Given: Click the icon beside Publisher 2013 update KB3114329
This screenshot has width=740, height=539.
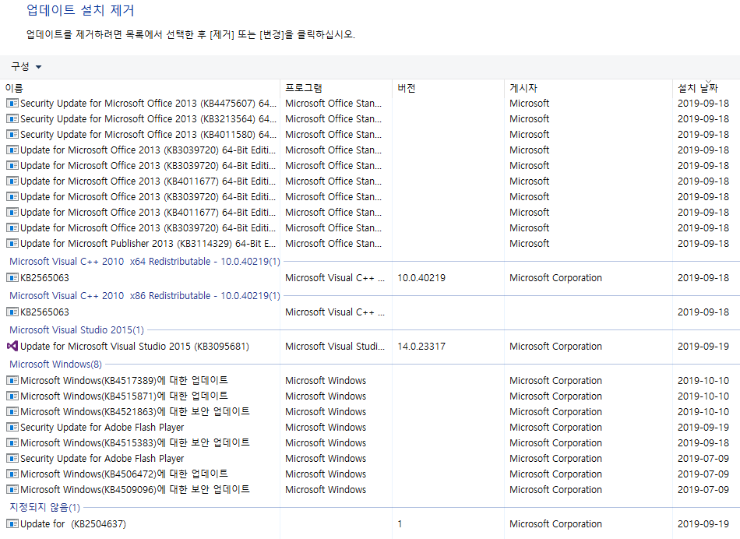Looking at the screenshot, I should [x=12, y=243].
